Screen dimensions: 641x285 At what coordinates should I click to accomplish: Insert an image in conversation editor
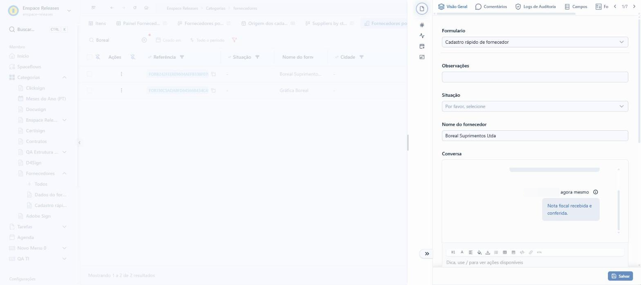pyautogui.click(x=513, y=252)
